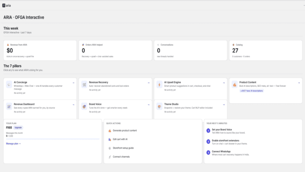Click the Brand Voice pillar icon
Image resolution: width=305 pixels, height=172 pixels.
(x=84, y=106)
